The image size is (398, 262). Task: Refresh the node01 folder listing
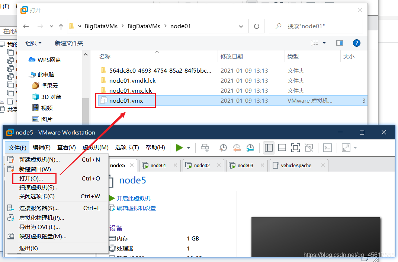point(257,26)
